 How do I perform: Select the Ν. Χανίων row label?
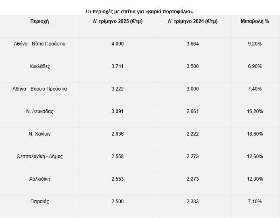click(x=39, y=134)
